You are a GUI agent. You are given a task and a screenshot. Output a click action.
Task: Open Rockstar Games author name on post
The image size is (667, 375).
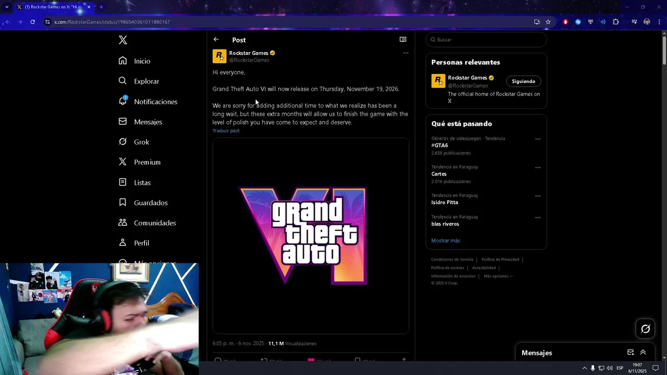(249, 53)
